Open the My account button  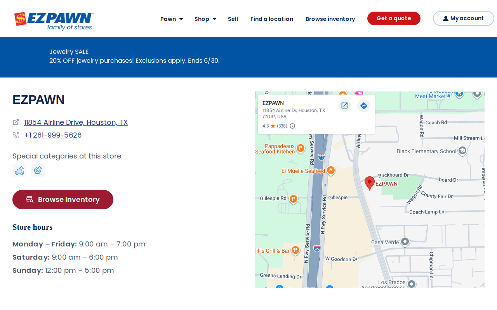click(x=463, y=18)
